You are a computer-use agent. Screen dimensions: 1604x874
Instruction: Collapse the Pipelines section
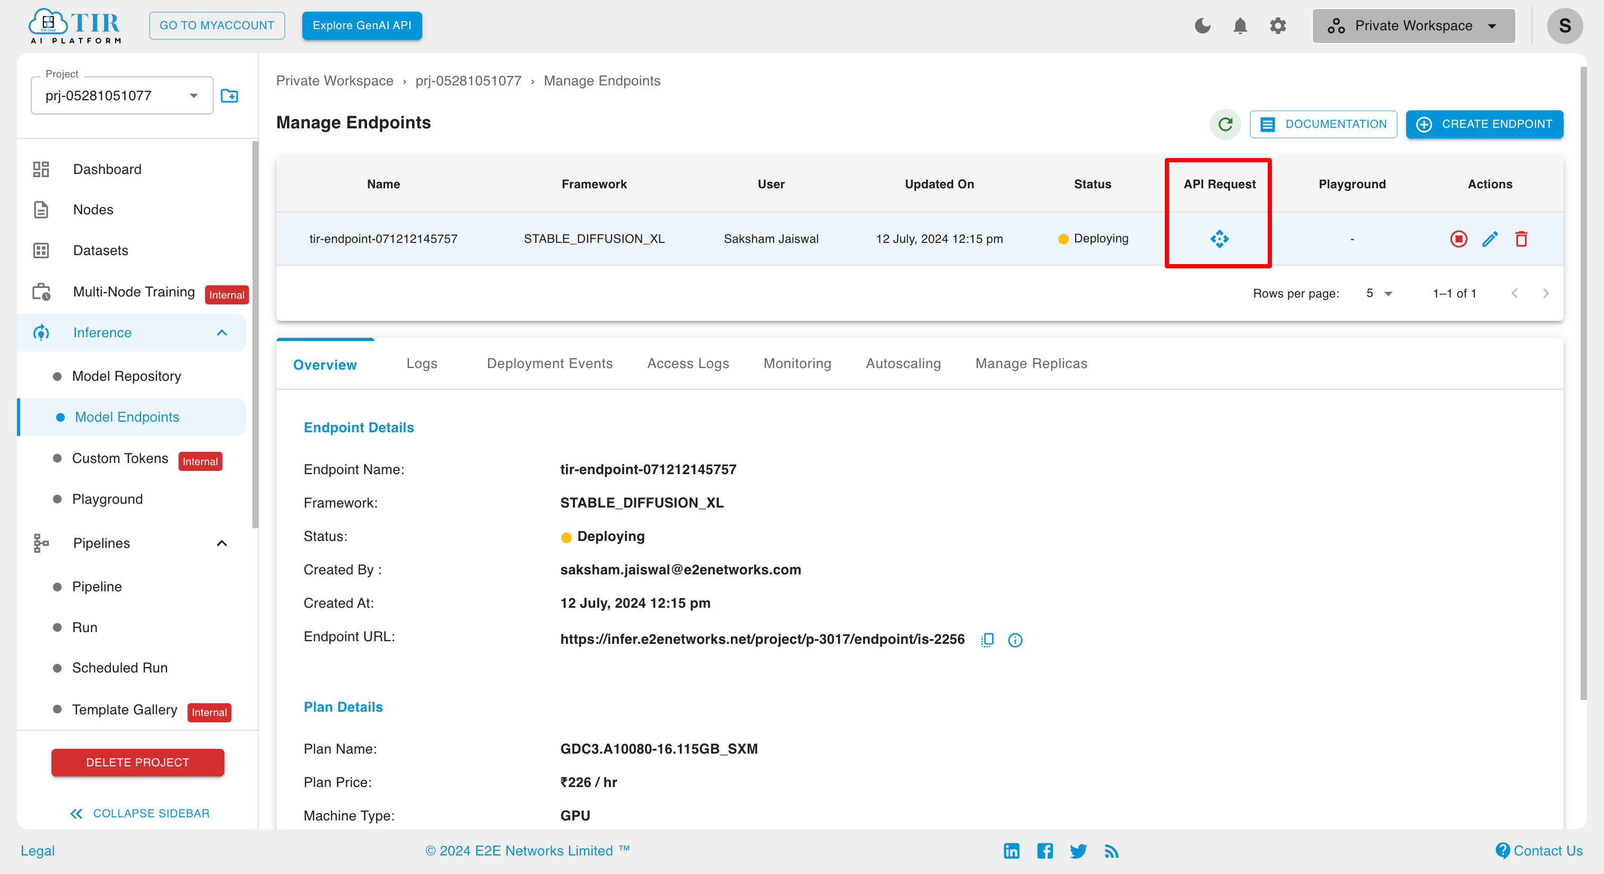pyautogui.click(x=222, y=543)
